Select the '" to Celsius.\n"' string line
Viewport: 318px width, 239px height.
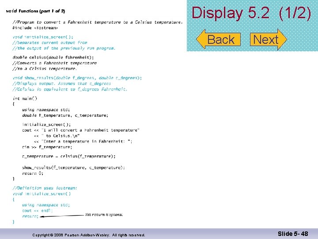tap(57, 136)
